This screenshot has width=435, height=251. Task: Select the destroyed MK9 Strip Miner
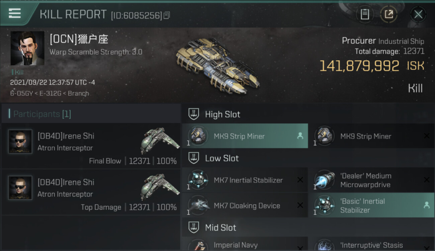point(371,136)
